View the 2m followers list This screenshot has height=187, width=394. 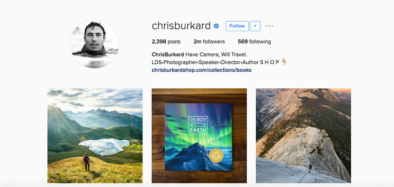(209, 42)
